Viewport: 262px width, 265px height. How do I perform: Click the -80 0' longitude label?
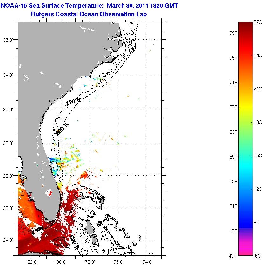[61, 262]
